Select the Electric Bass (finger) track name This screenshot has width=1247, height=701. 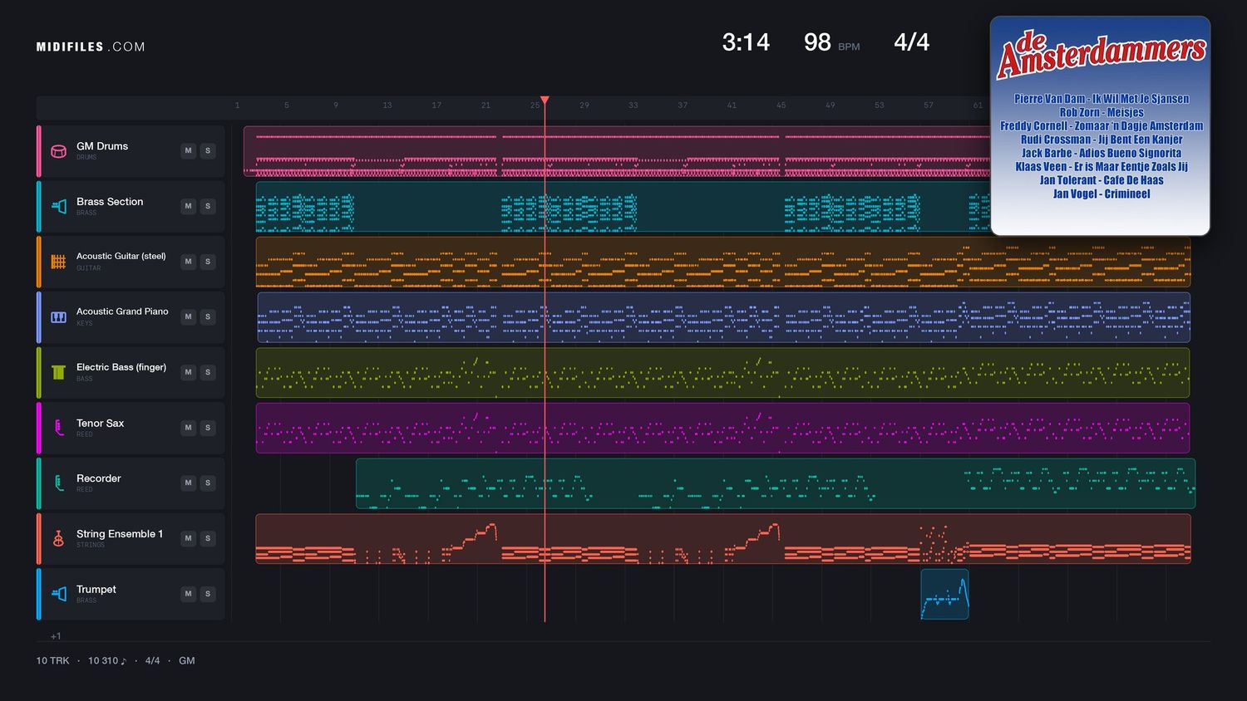[121, 367]
